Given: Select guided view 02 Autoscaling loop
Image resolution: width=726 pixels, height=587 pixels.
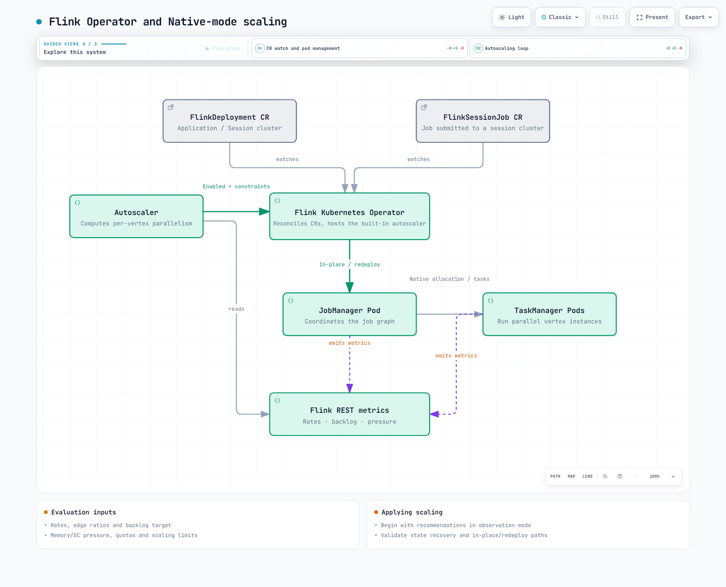Looking at the screenshot, I should (578, 48).
